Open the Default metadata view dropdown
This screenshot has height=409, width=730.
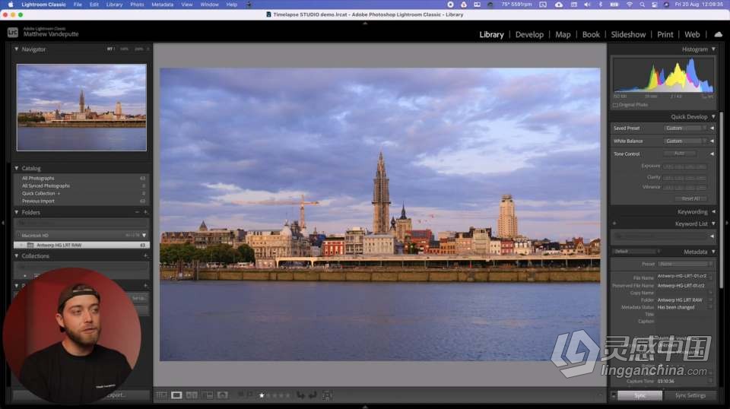637,252
